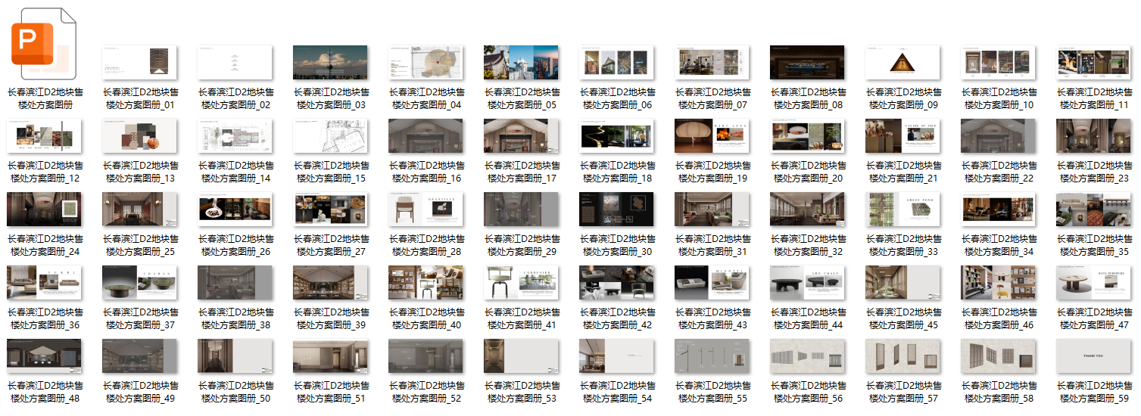
Task: Select the triangle thumbnail 图册_09
Action: click(x=903, y=62)
